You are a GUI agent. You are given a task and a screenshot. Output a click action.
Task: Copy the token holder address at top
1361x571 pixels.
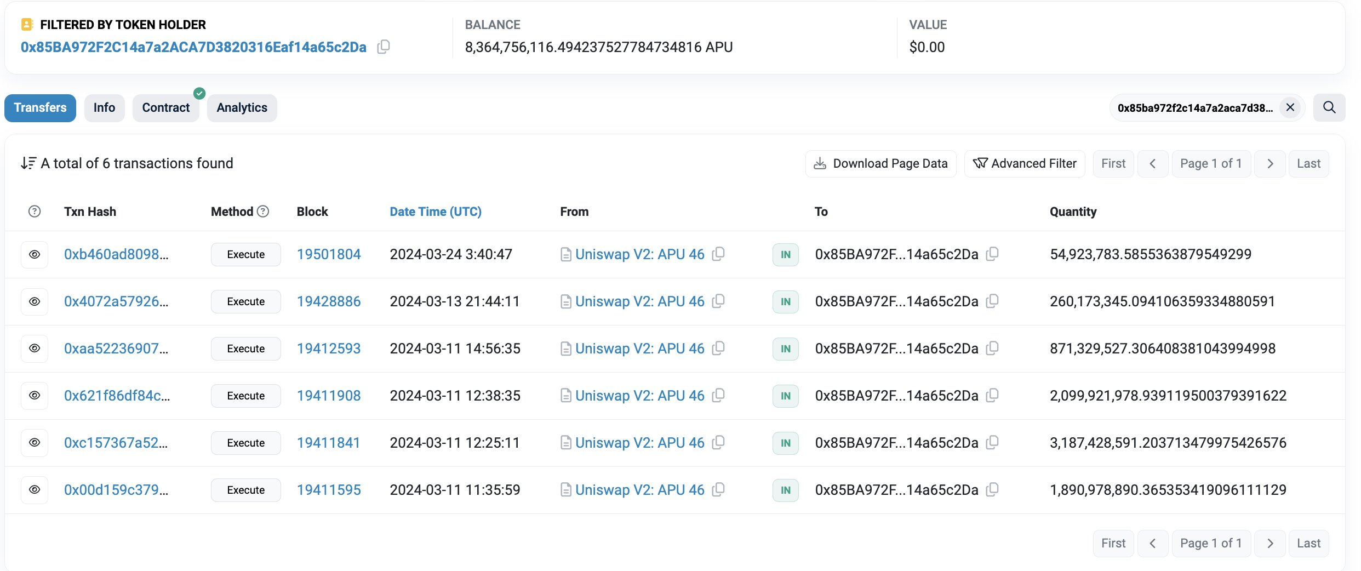coord(384,47)
